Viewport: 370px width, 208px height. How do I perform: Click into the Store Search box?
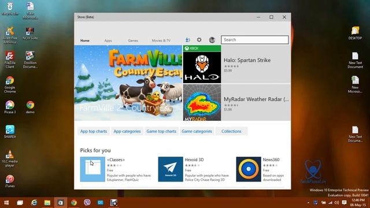(254, 40)
